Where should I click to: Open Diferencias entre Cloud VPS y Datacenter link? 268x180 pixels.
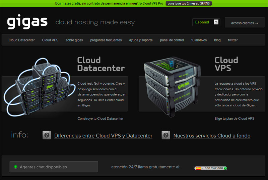[x=103, y=136]
